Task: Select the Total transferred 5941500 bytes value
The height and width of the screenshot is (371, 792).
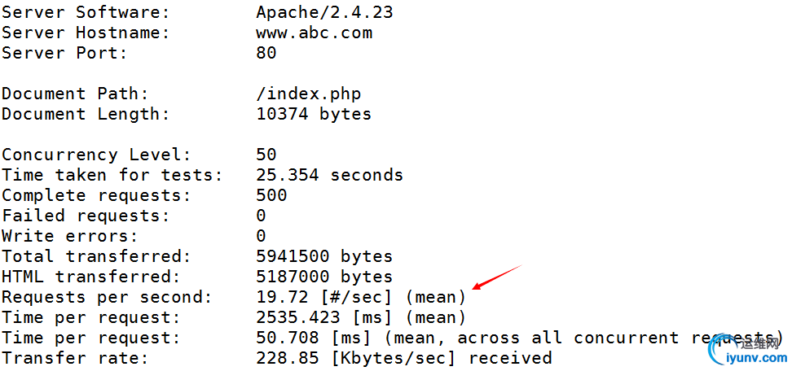Action: (x=323, y=256)
